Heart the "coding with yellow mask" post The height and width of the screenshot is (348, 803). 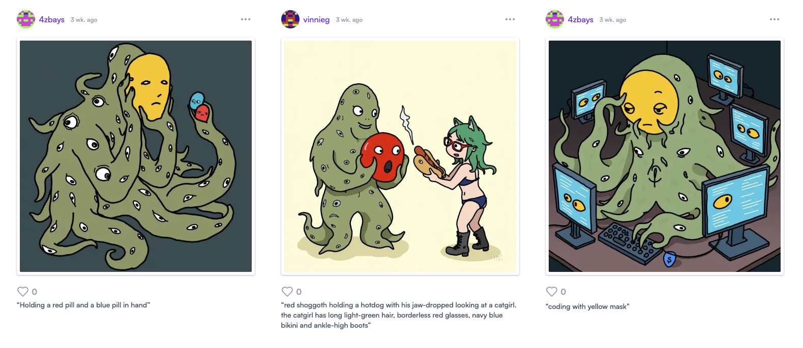[552, 292]
